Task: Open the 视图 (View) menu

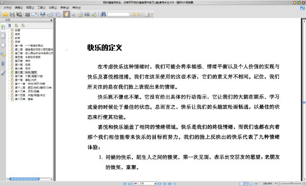Action: point(30,8)
